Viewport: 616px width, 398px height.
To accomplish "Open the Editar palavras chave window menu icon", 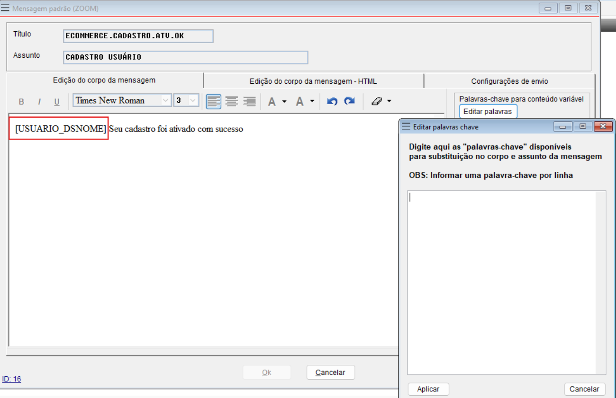I will (406, 127).
